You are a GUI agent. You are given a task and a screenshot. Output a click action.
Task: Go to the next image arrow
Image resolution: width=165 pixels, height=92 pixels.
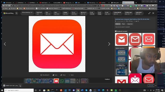click(x=109, y=44)
